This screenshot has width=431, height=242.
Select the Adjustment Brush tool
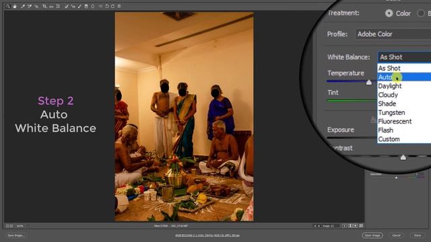[79, 6]
